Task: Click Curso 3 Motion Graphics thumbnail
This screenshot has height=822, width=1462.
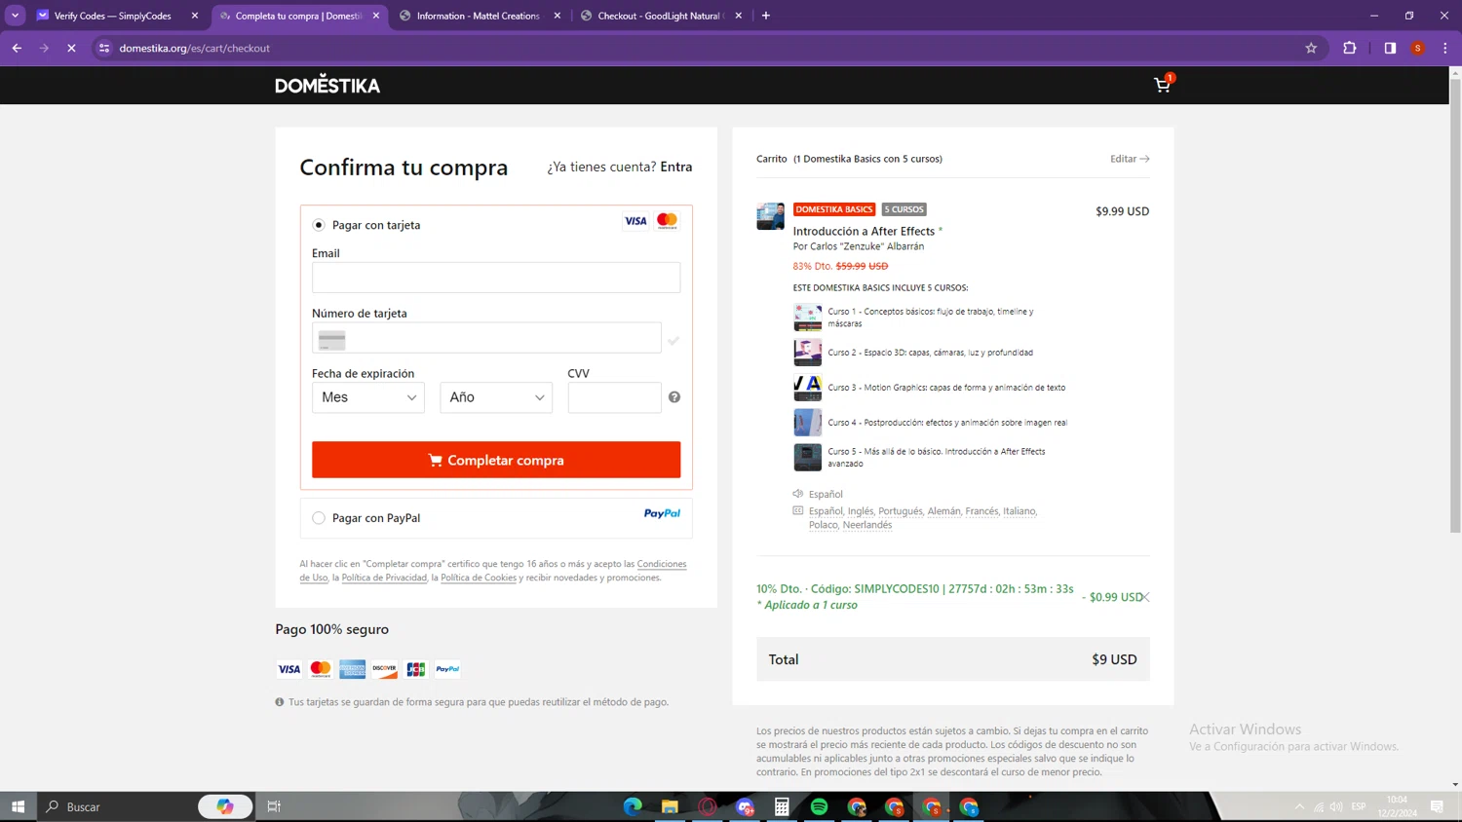Action: (x=807, y=388)
